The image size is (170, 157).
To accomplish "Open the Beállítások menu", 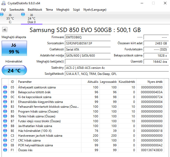I will coord(35,10).
